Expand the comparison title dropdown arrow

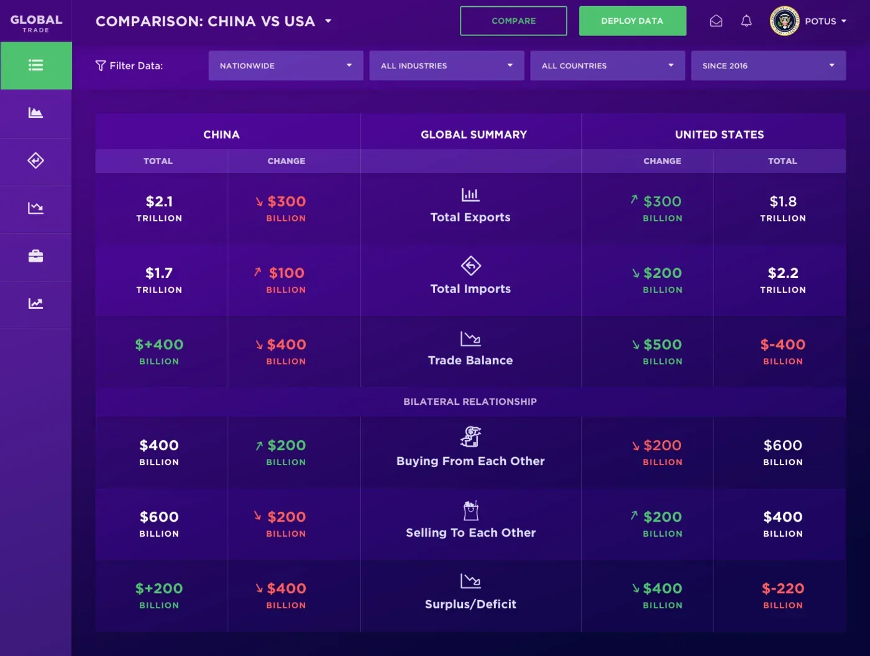pyautogui.click(x=328, y=21)
